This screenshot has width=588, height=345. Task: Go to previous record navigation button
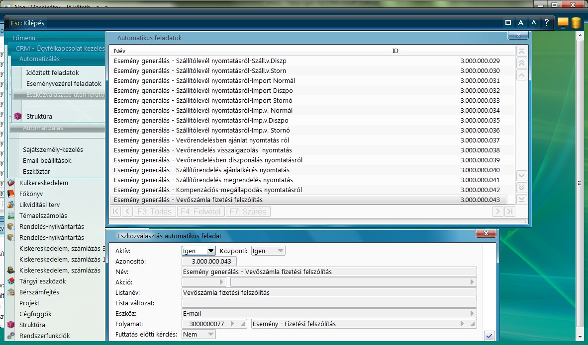tap(127, 212)
